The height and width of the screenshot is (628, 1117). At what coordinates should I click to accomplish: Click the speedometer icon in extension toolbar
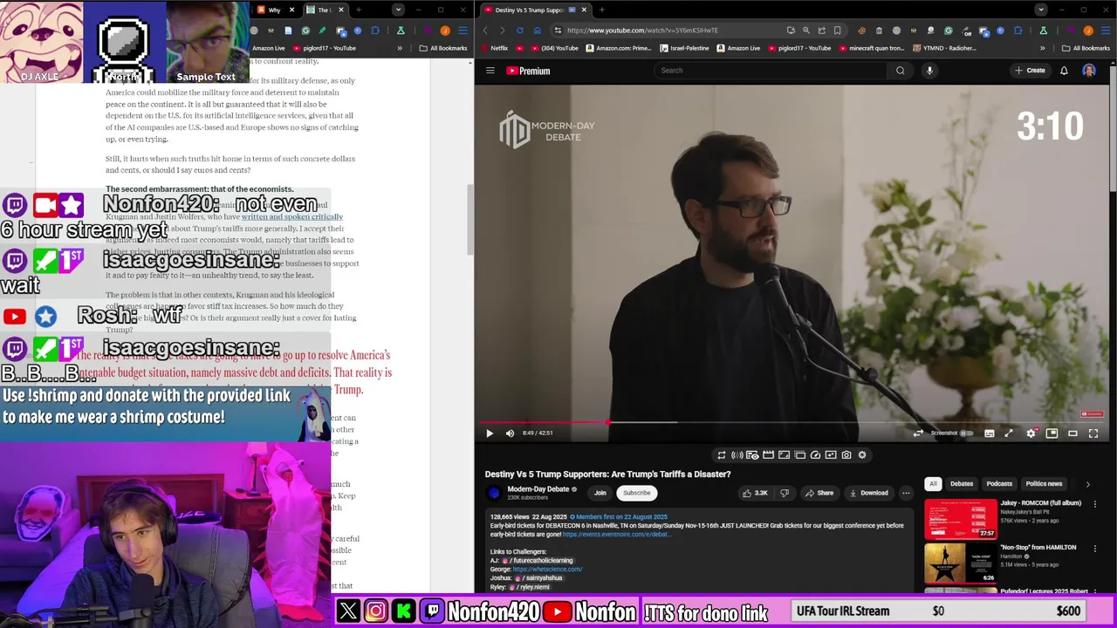tap(815, 455)
